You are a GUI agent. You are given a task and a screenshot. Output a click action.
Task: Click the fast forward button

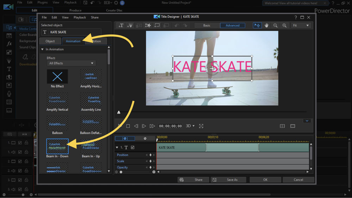[x=152, y=126]
